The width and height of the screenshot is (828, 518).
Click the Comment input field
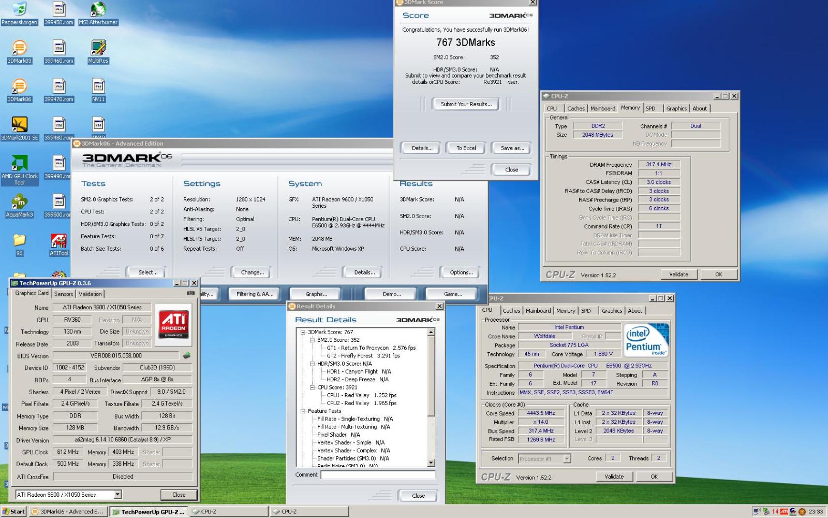(378, 474)
